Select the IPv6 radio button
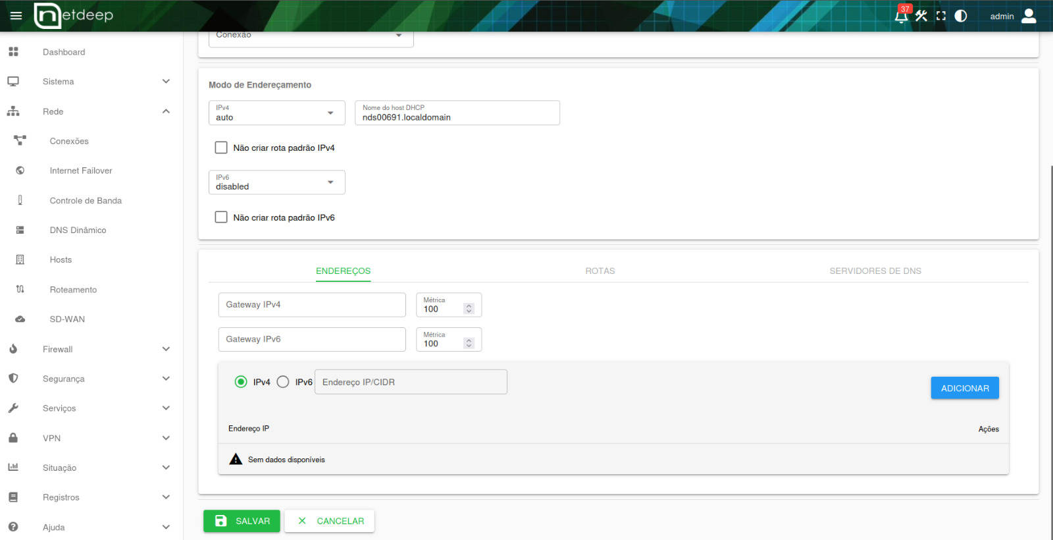This screenshot has width=1053, height=540. [283, 382]
